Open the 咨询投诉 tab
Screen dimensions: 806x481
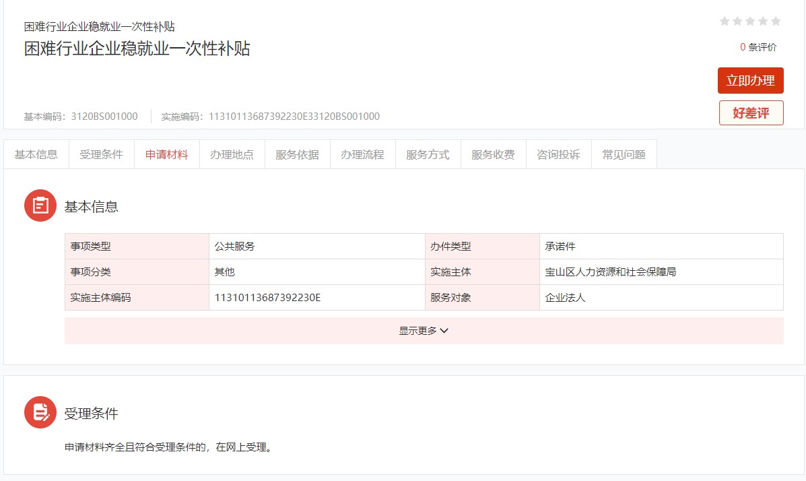tap(558, 154)
